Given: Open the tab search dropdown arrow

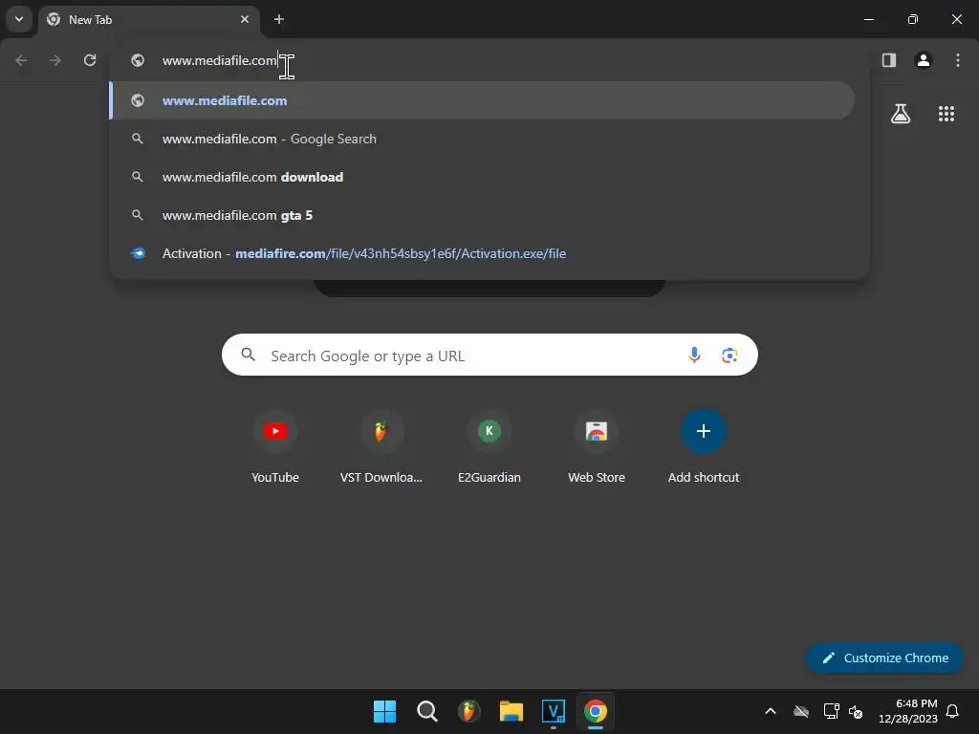Looking at the screenshot, I should (19, 19).
